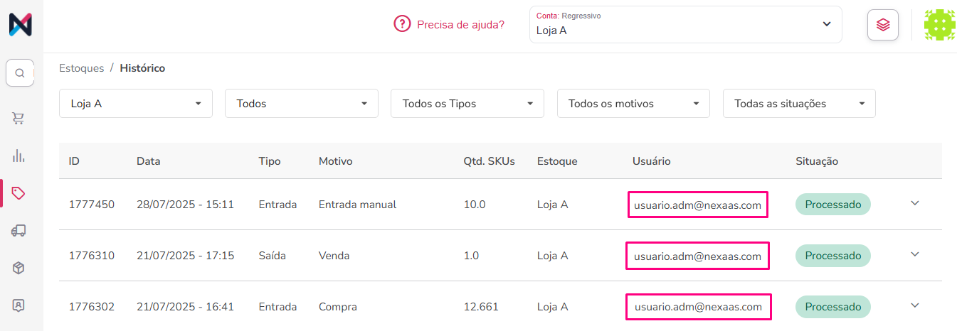Open the bar chart reports icon
The image size is (957, 331).
19,156
